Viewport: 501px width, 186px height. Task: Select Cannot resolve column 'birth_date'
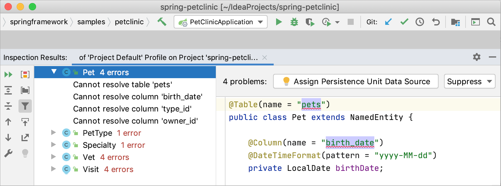click(138, 97)
